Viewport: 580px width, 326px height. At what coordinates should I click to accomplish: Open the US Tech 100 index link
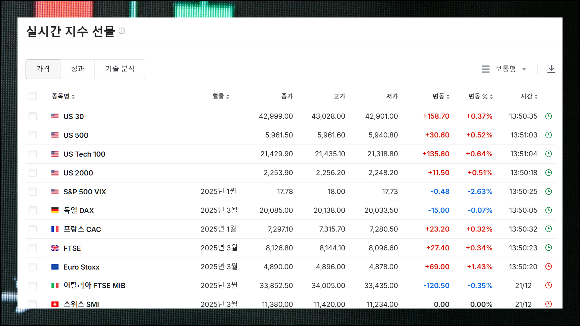84,154
